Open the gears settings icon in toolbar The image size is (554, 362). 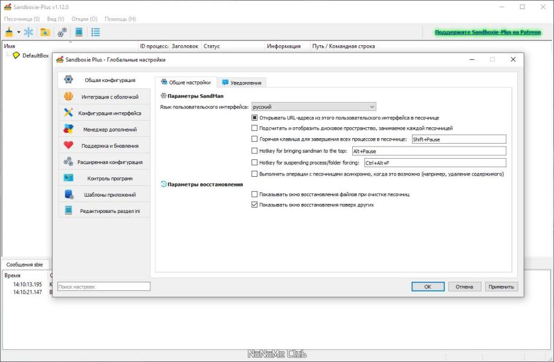click(62, 32)
